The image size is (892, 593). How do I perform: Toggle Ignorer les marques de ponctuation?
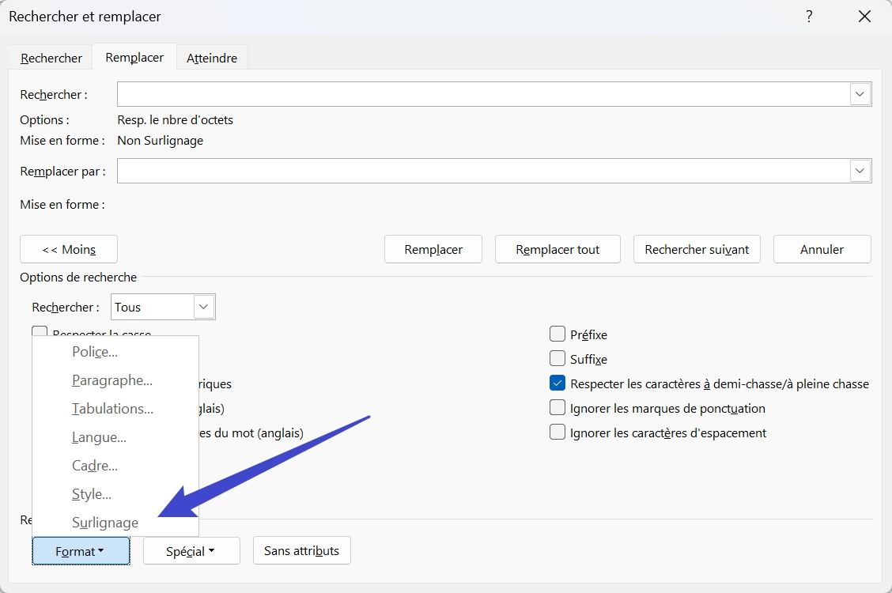557,409
